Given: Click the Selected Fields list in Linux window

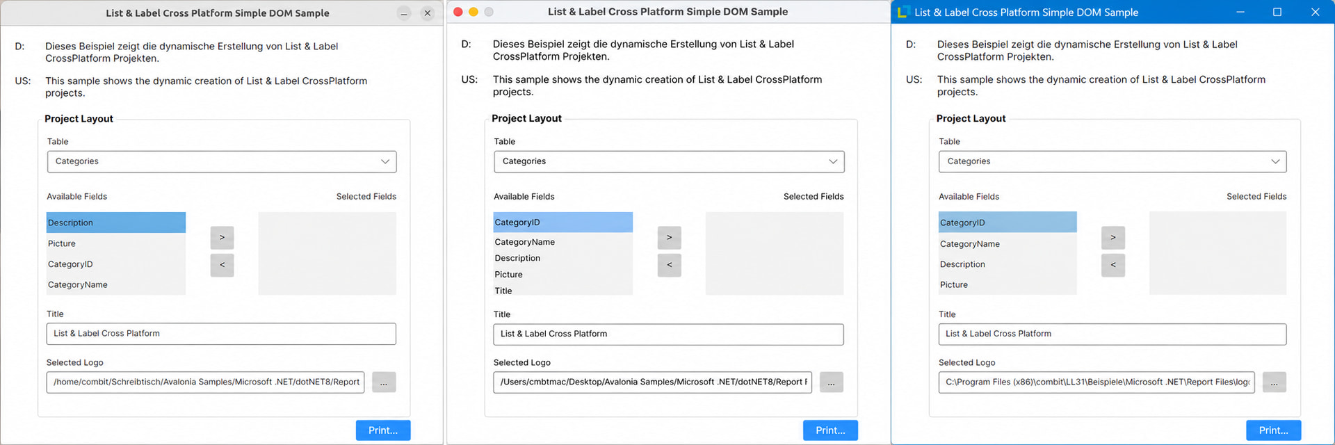Looking at the screenshot, I should pyautogui.click(x=327, y=253).
